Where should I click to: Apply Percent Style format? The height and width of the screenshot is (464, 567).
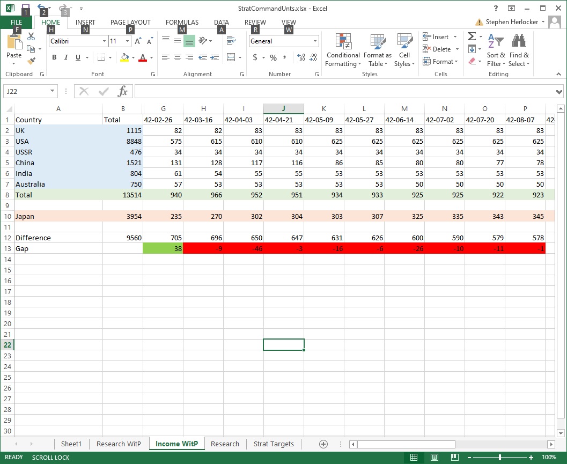(x=274, y=57)
